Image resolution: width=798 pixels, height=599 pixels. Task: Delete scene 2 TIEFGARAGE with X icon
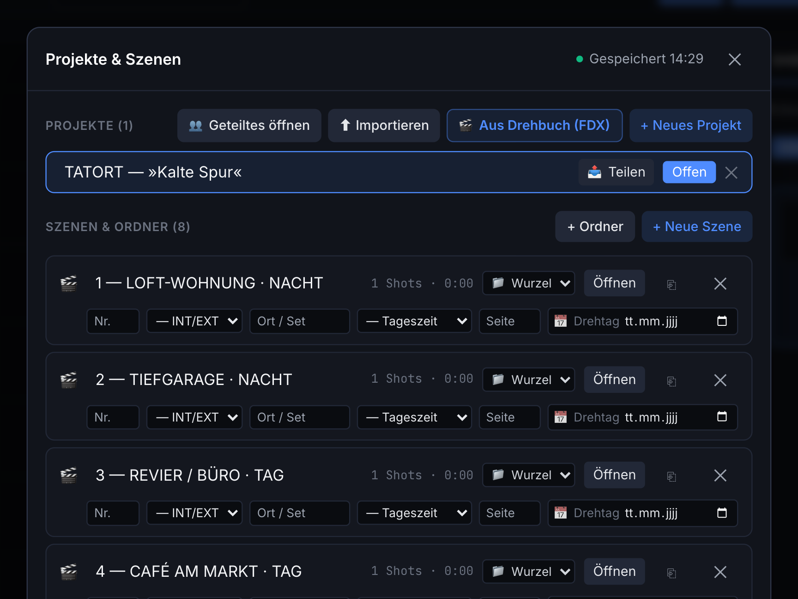[720, 380]
